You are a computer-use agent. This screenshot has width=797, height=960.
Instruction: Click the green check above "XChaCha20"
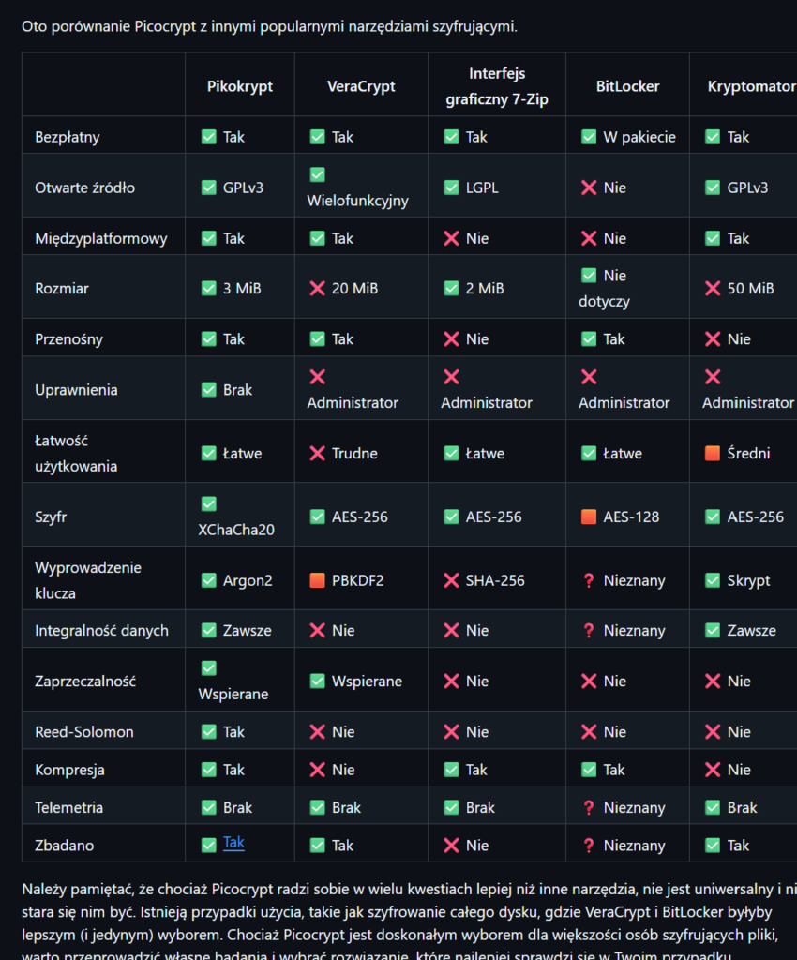pyautogui.click(x=209, y=503)
